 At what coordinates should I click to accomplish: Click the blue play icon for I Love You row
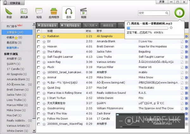coord(187,41)
